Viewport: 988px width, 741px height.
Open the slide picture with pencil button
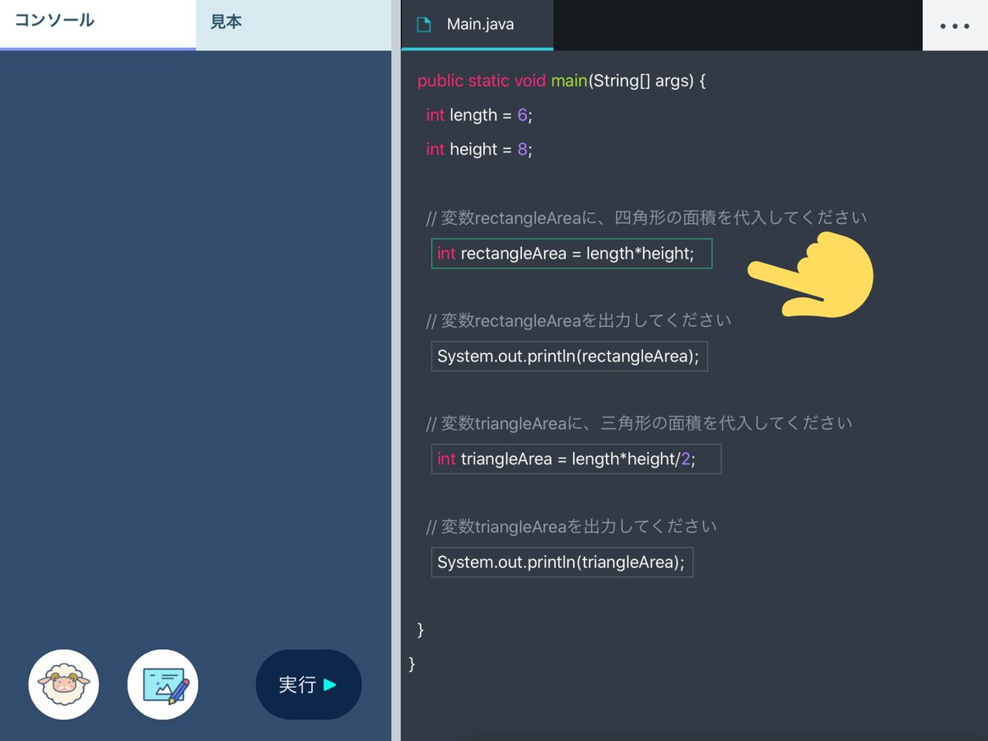(x=163, y=684)
